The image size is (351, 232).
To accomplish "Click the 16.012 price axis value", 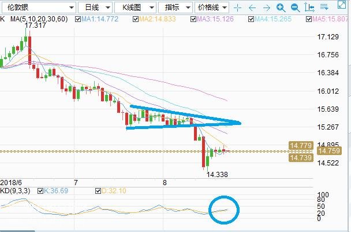I will (x=328, y=91).
